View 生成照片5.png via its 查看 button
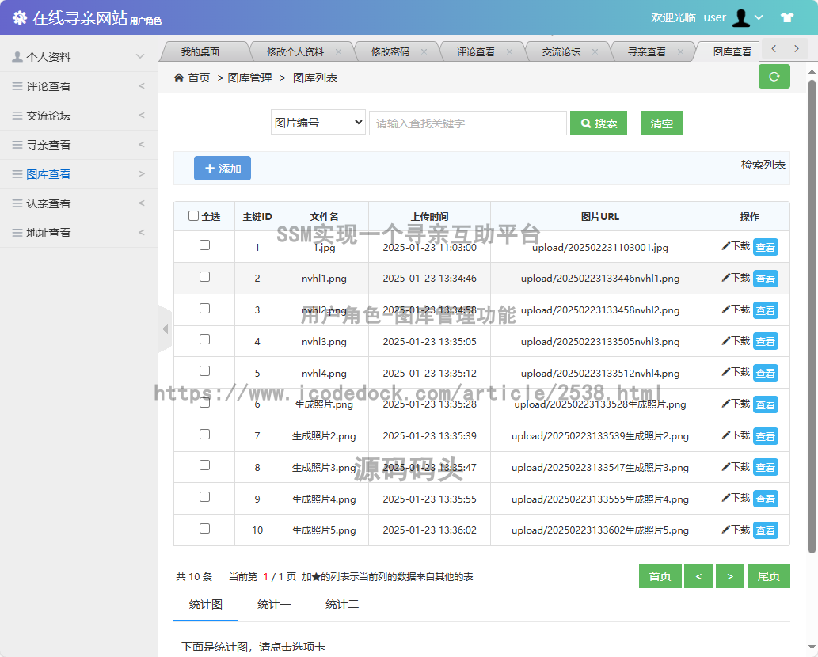 (x=765, y=530)
